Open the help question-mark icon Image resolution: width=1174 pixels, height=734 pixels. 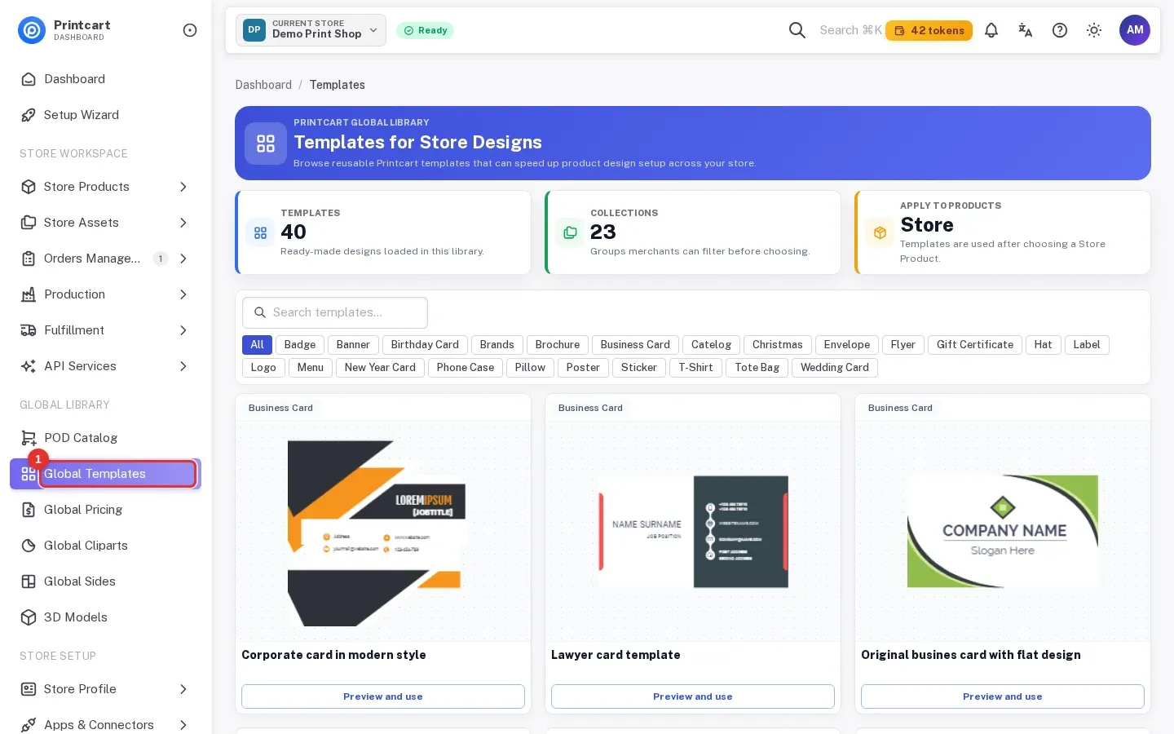point(1060,30)
